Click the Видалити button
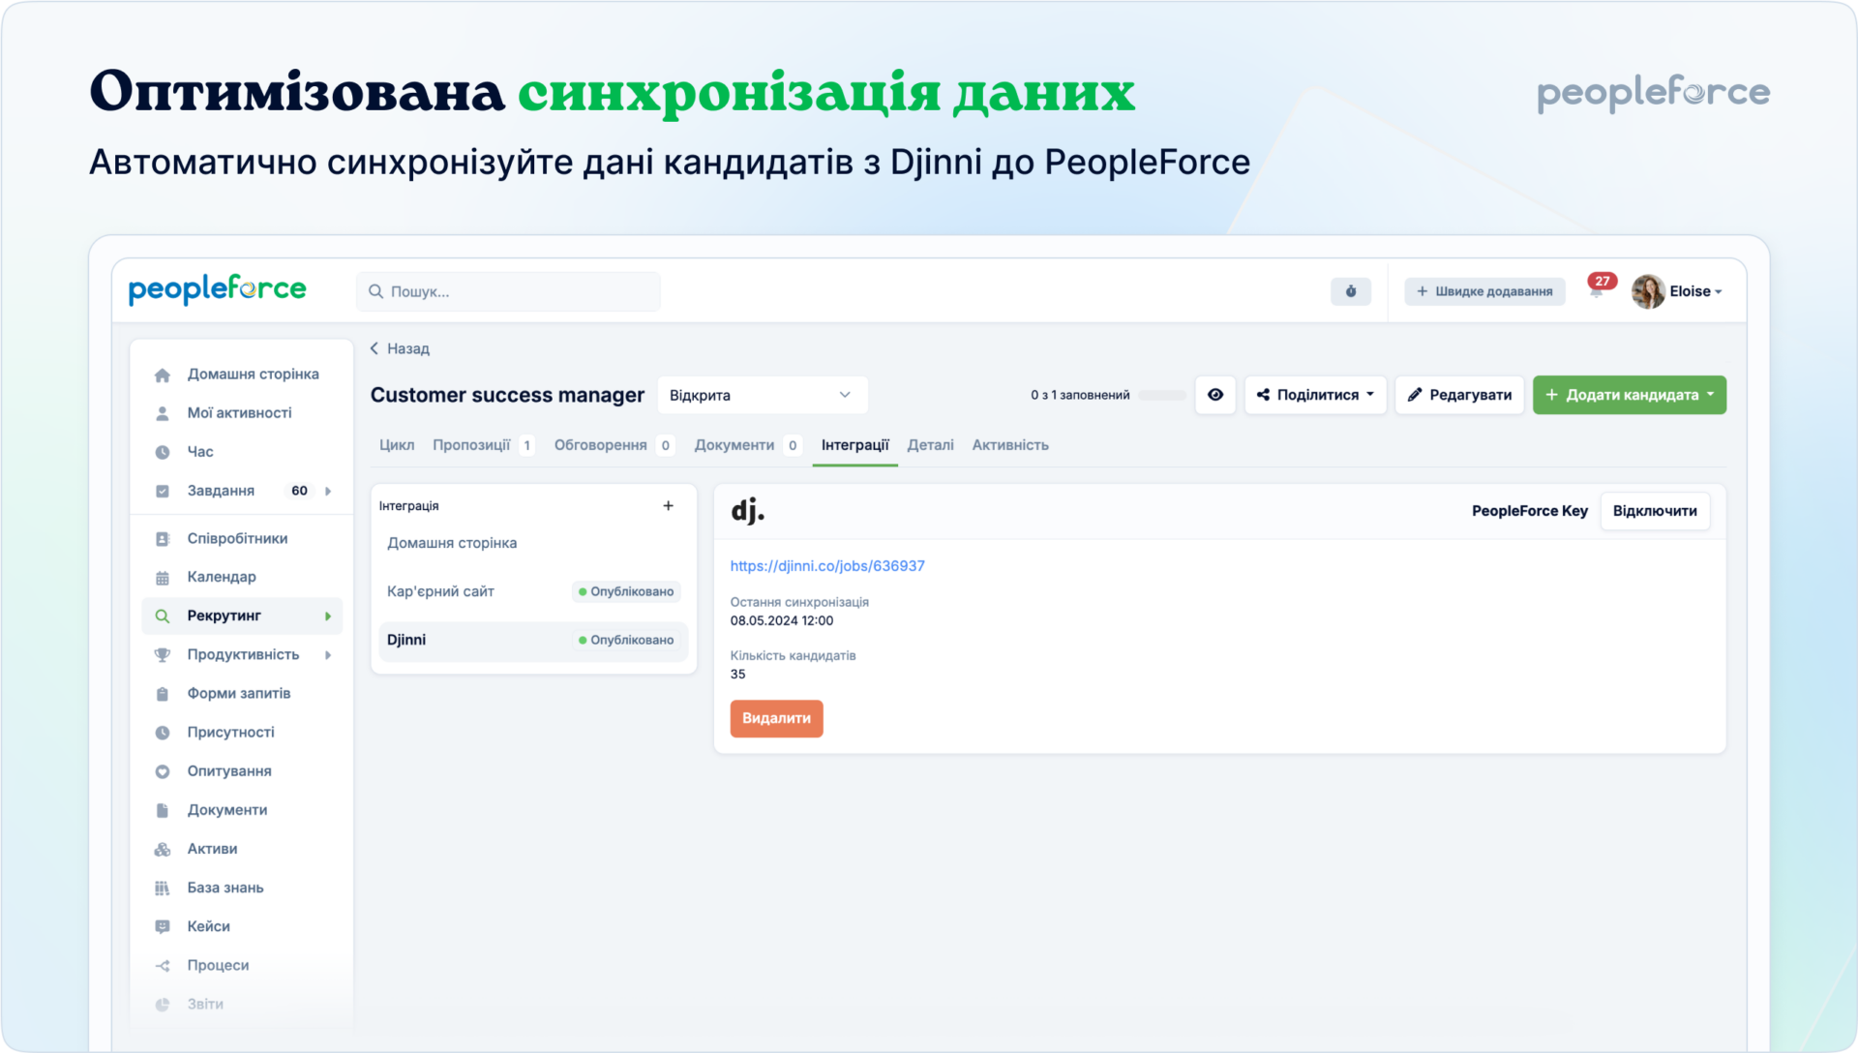1858x1053 pixels. click(x=776, y=718)
